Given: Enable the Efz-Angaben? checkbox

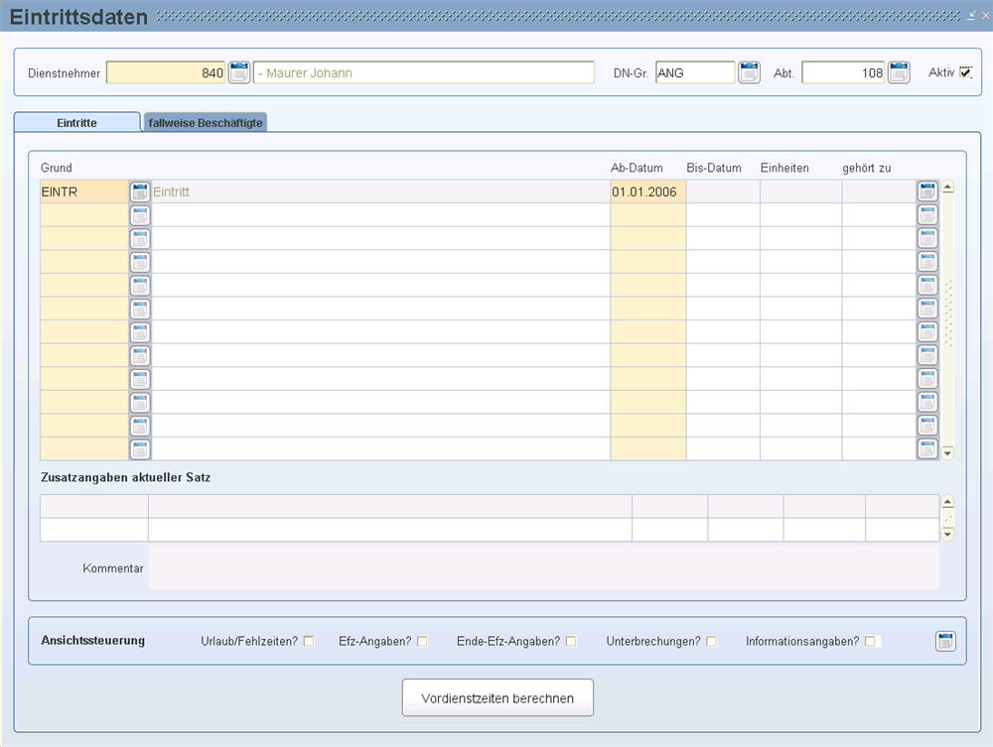Looking at the screenshot, I should click(x=422, y=642).
